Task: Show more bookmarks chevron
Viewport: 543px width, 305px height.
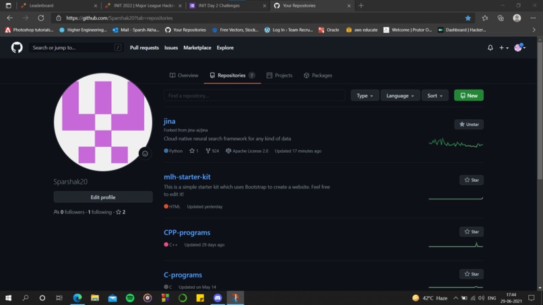Action: coord(534,30)
